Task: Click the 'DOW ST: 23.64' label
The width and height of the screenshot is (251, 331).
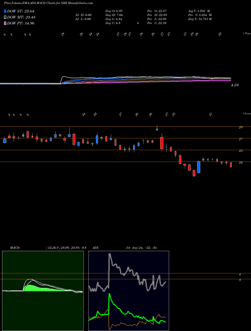Action: [x=21, y=12]
